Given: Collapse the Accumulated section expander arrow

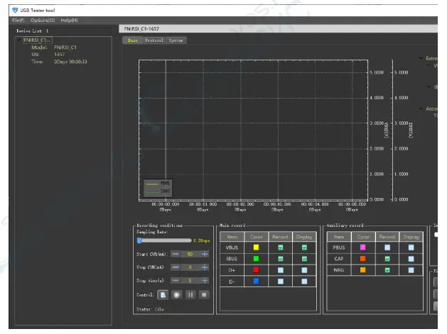Looking at the screenshot, I should click(420, 108).
